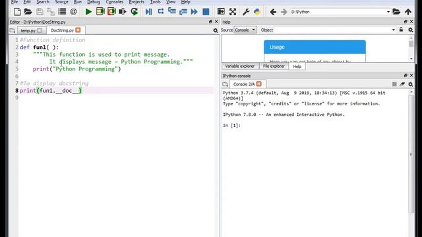Go back to previous cursor position
Screen dimensions: 422x237
[x=273, y=12]
